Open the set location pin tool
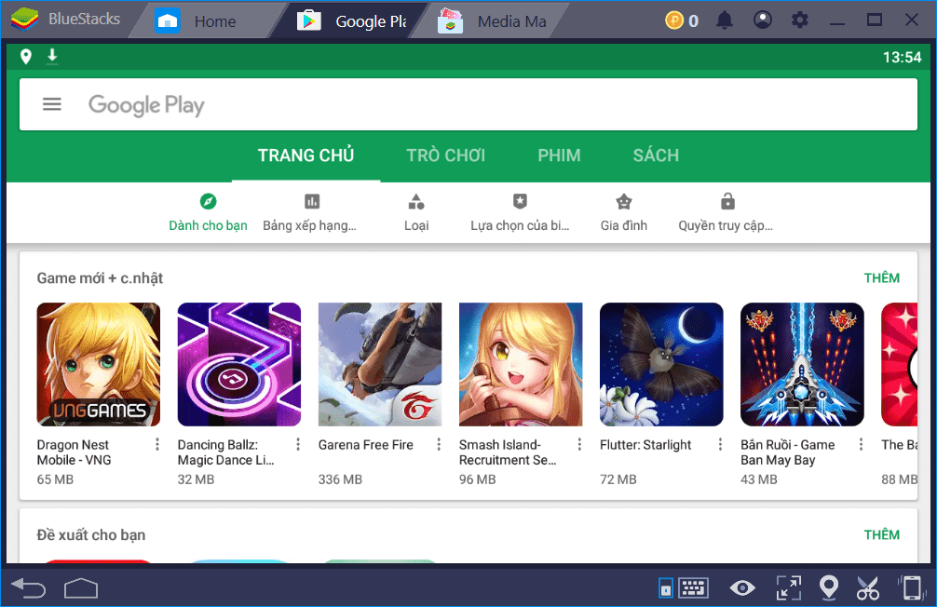Screen dimensions: 937x607 (x=829, y=587)
